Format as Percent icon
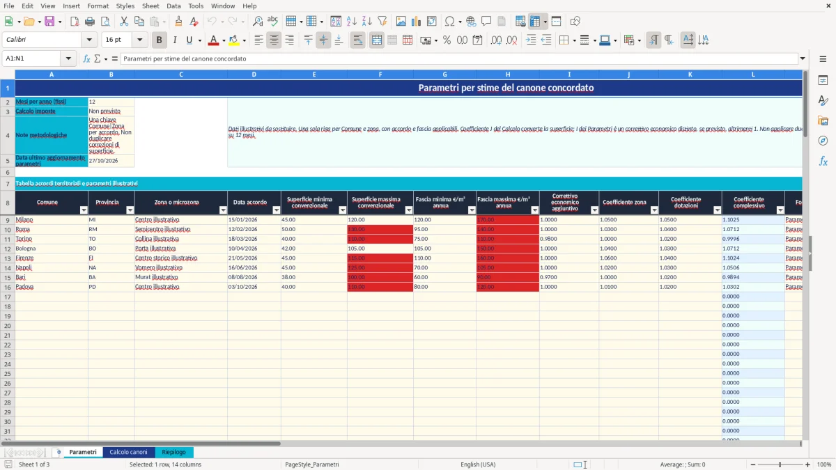 (447, 40)
